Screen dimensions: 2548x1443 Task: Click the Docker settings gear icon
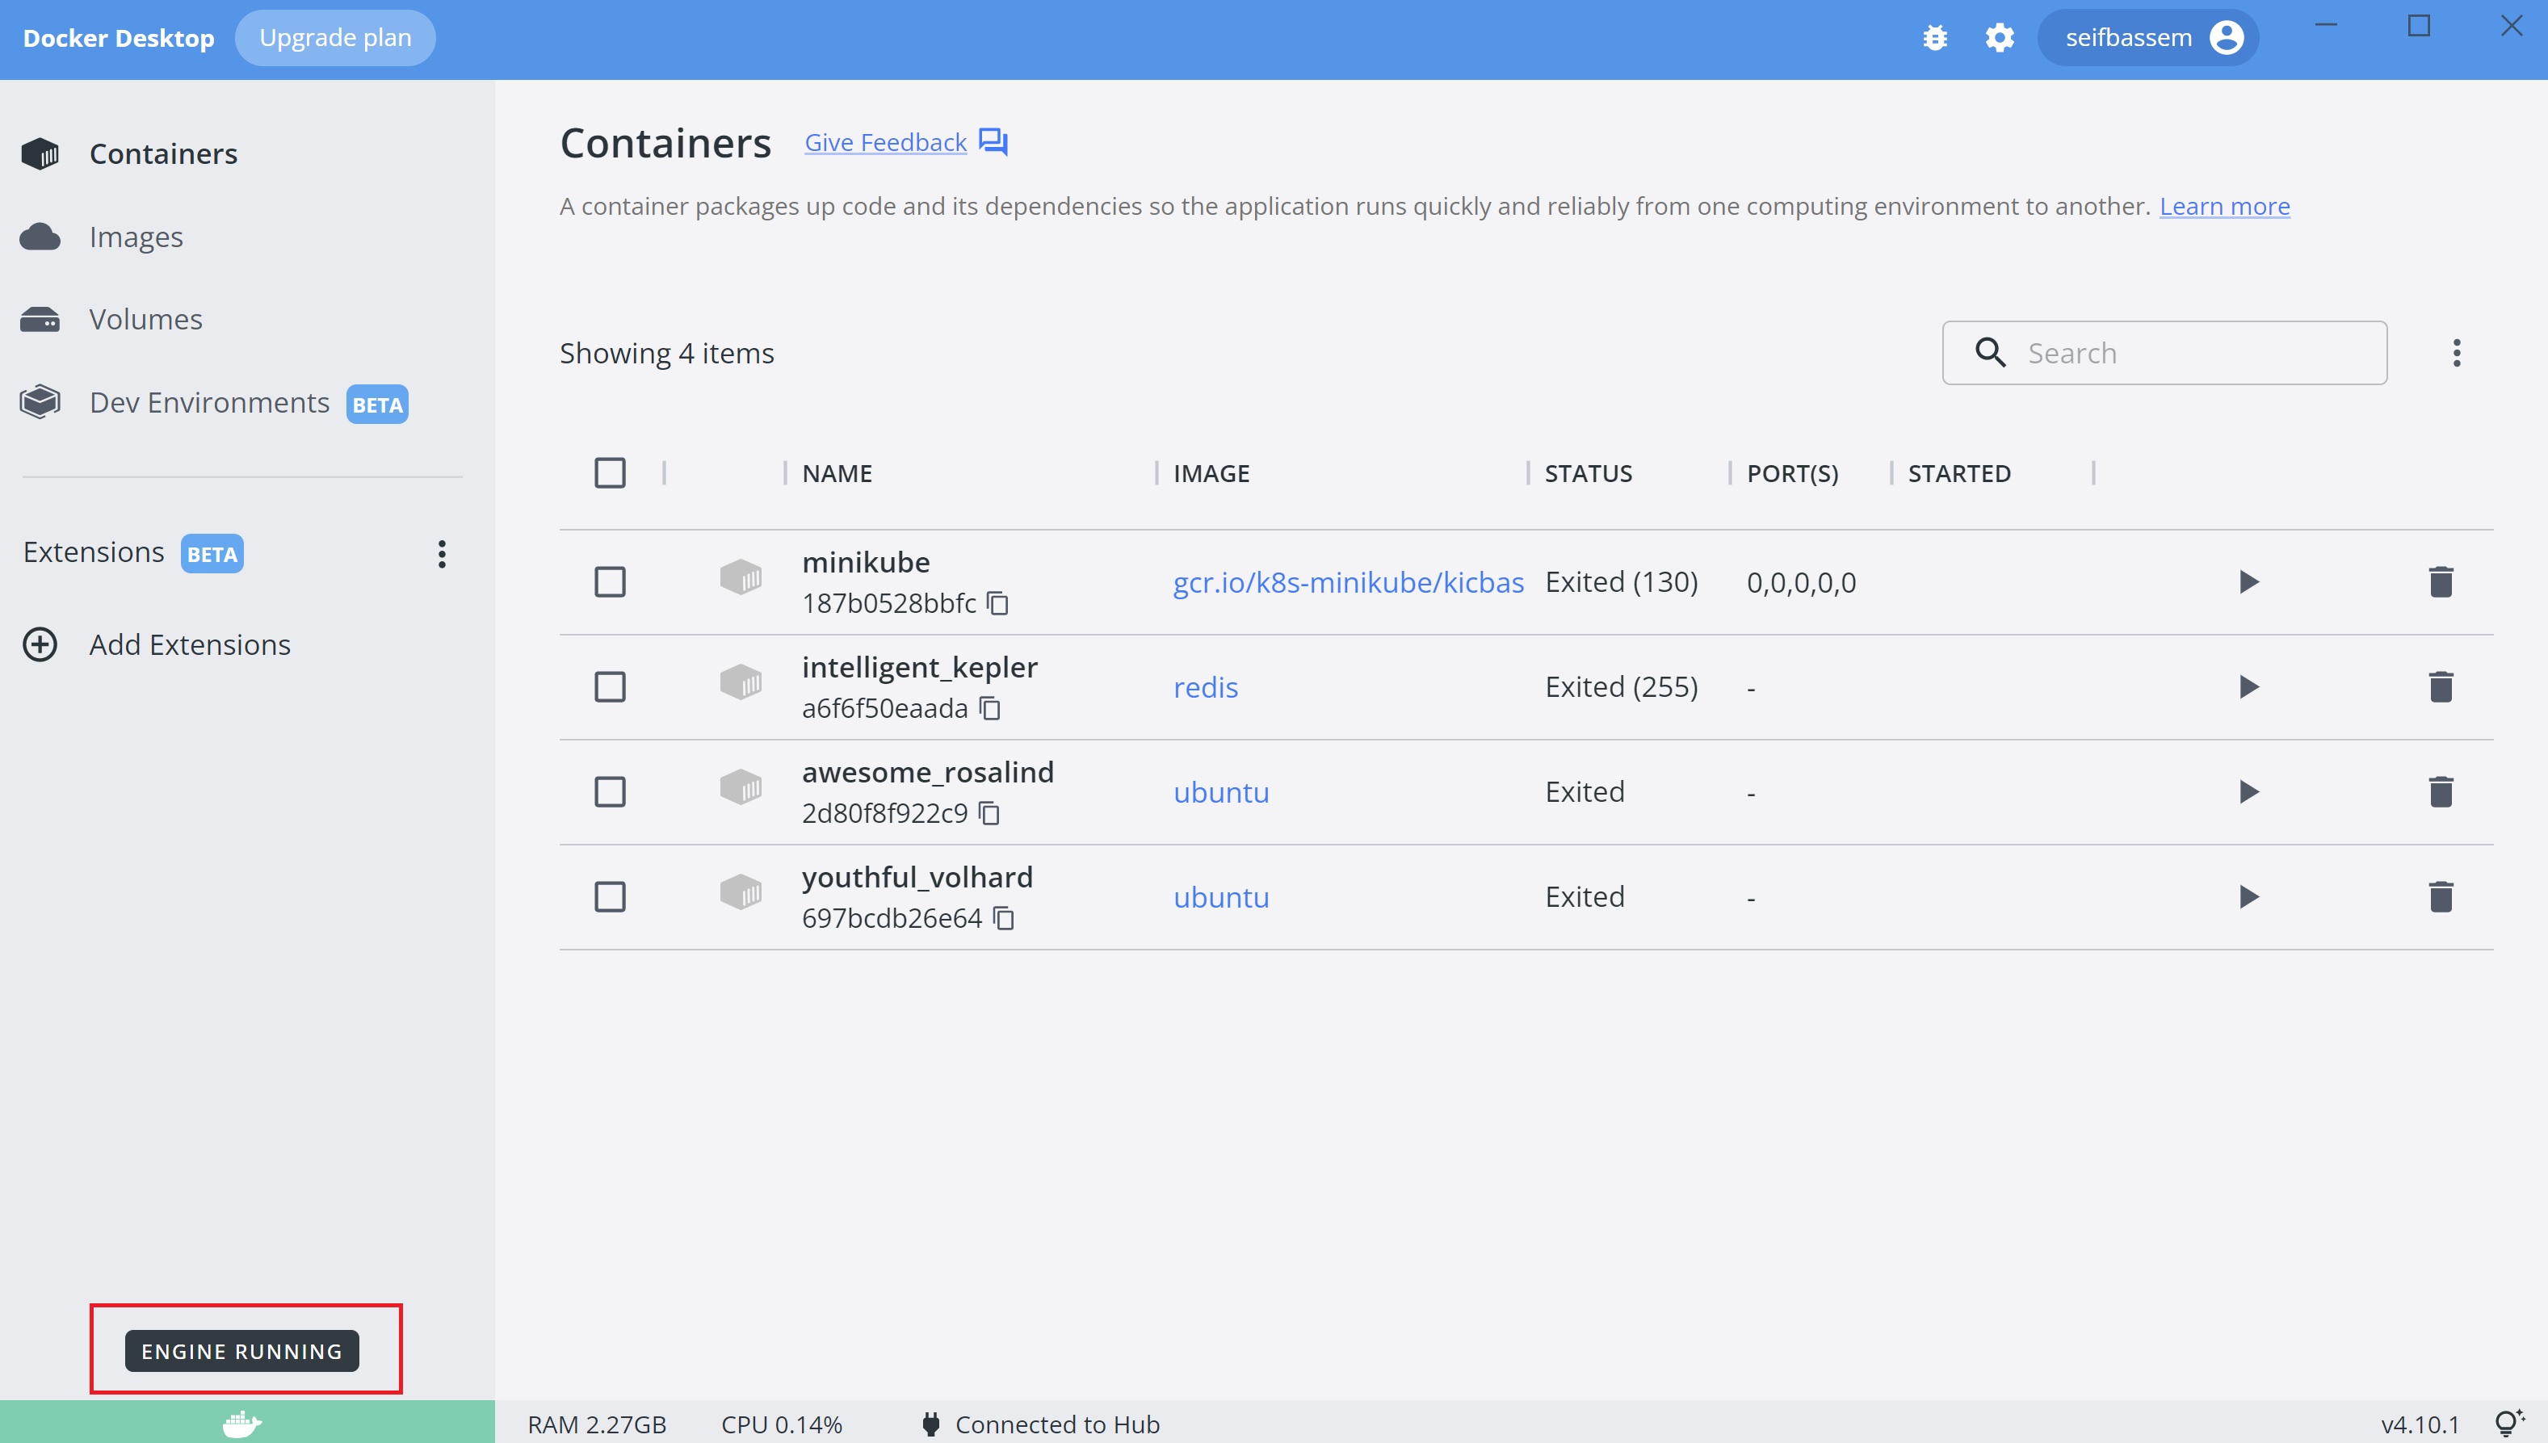(x=2000, y=36)
